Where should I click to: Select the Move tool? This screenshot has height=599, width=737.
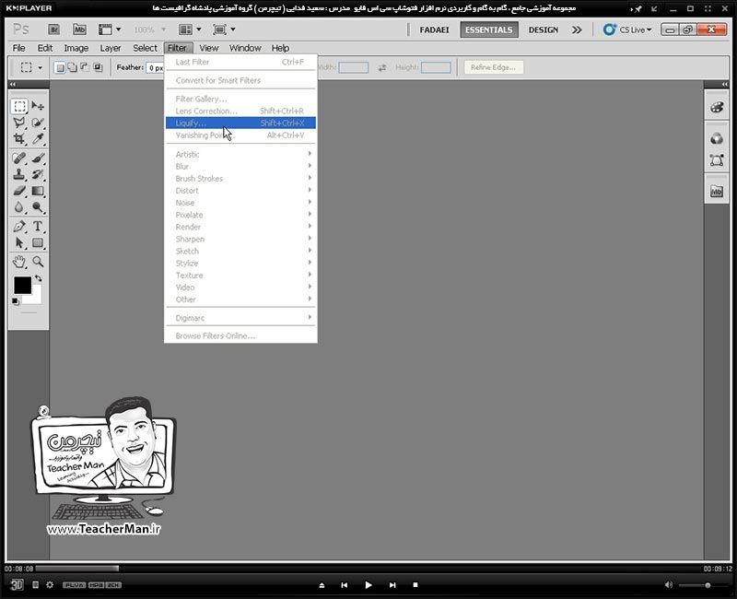38,106
